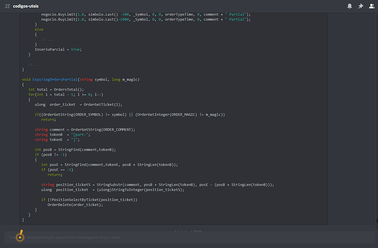
Task: Open pinned messages pin icon
Action: (360, 6)
